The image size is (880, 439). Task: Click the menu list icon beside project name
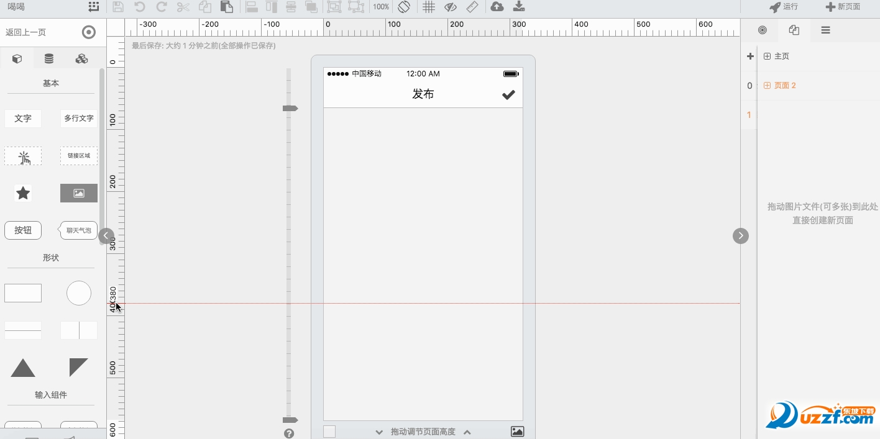point(93,7)
